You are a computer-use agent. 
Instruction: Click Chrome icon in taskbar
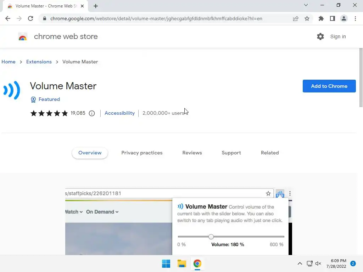coord(197,263)
